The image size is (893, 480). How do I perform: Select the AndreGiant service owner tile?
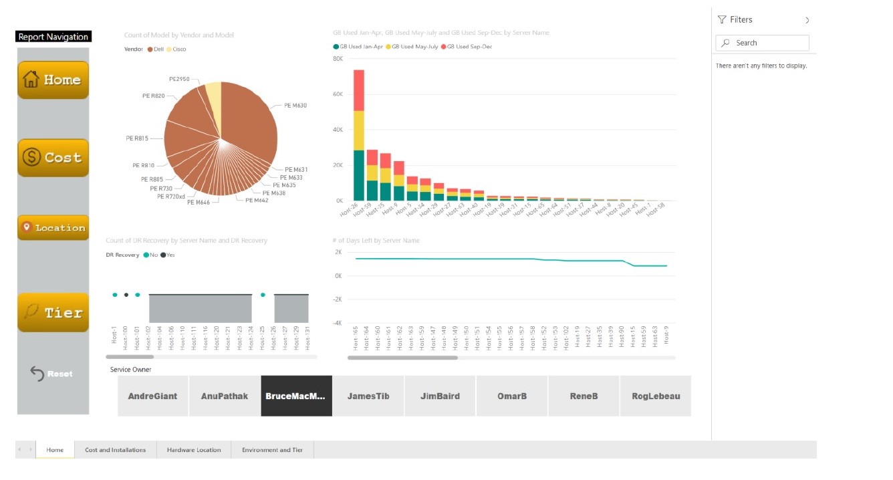[x=153, y=396]
